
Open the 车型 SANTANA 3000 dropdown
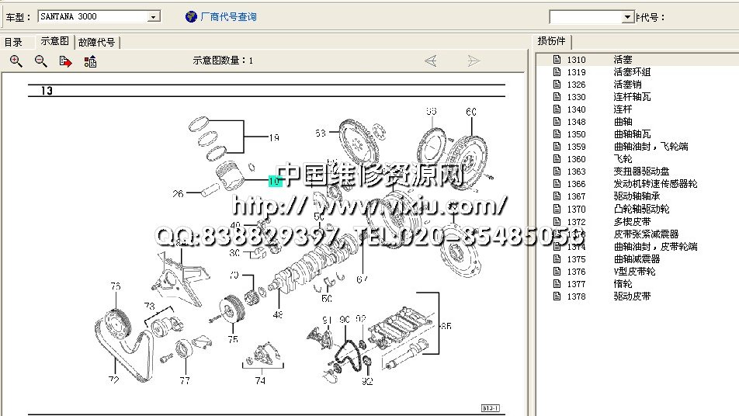pyautogui.click(x=154, y=16)
